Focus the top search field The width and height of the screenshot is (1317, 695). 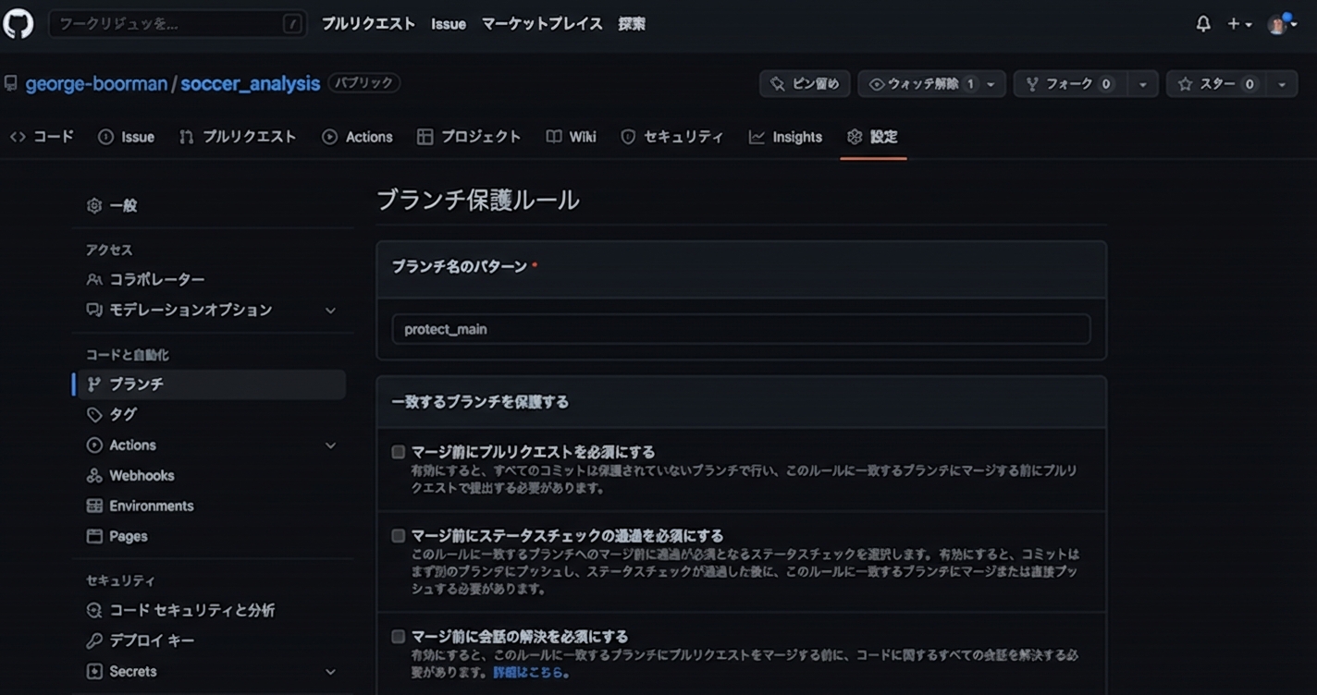(177, 24)
